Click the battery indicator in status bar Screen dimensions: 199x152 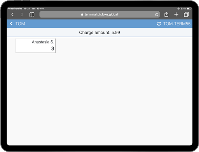(x=189, y=9)
